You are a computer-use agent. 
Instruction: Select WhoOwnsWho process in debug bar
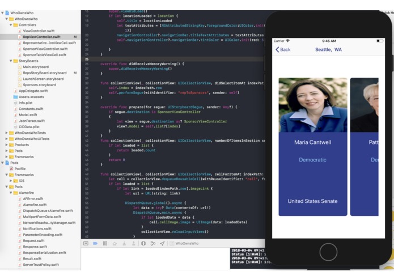pos(184,243)
